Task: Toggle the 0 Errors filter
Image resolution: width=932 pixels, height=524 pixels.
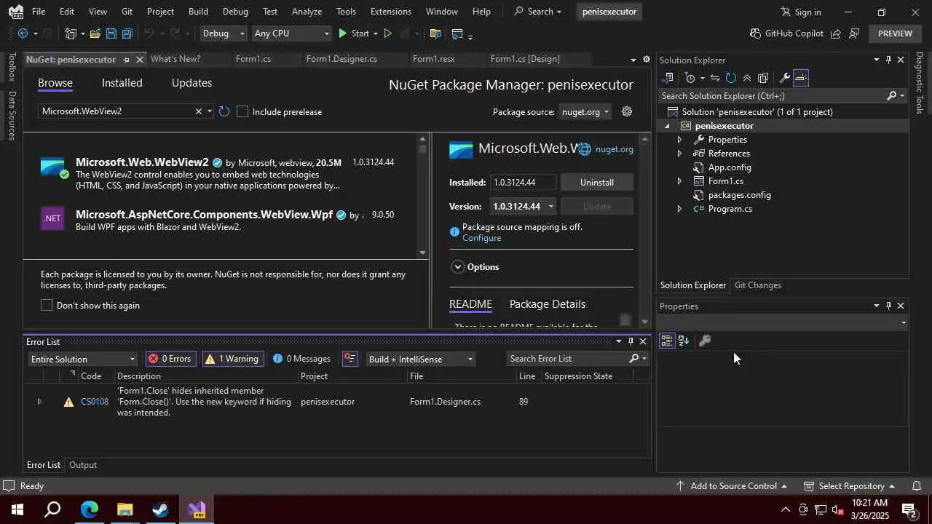Action: [170, 359]
